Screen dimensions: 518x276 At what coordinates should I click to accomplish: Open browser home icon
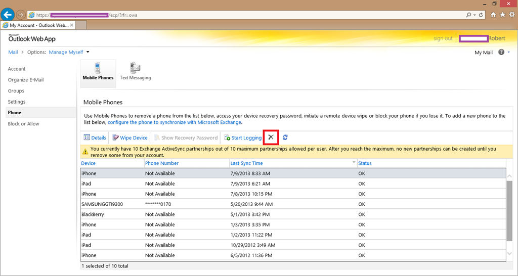coord(493,15)
